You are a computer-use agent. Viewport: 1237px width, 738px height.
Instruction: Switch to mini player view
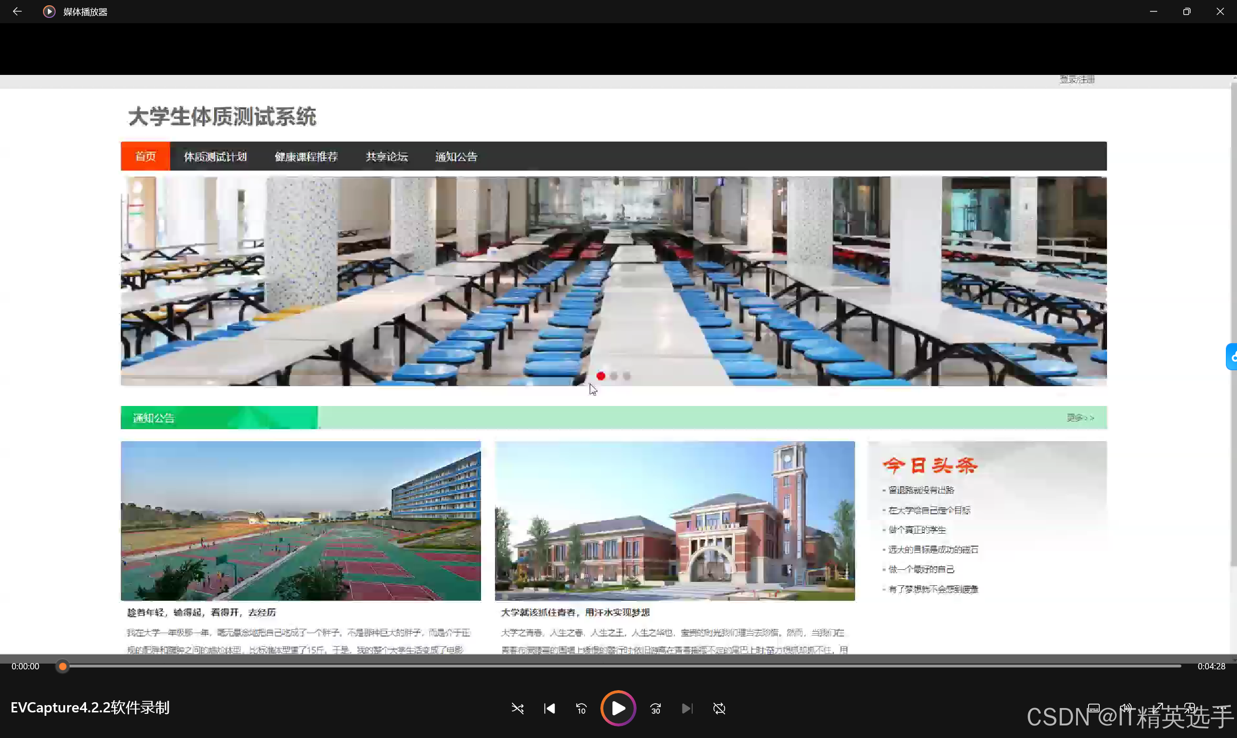[x=1190, y=708]
